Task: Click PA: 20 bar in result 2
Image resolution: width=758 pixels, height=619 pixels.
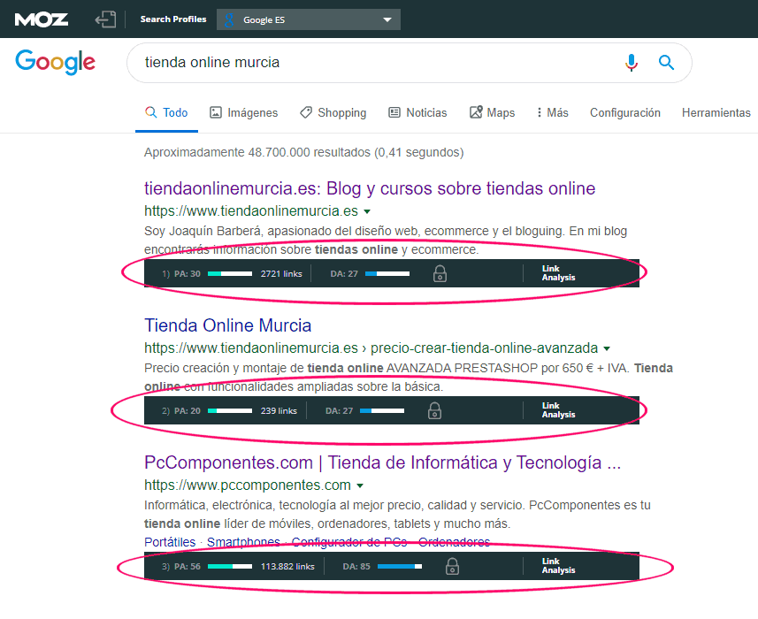Action: 230,410
